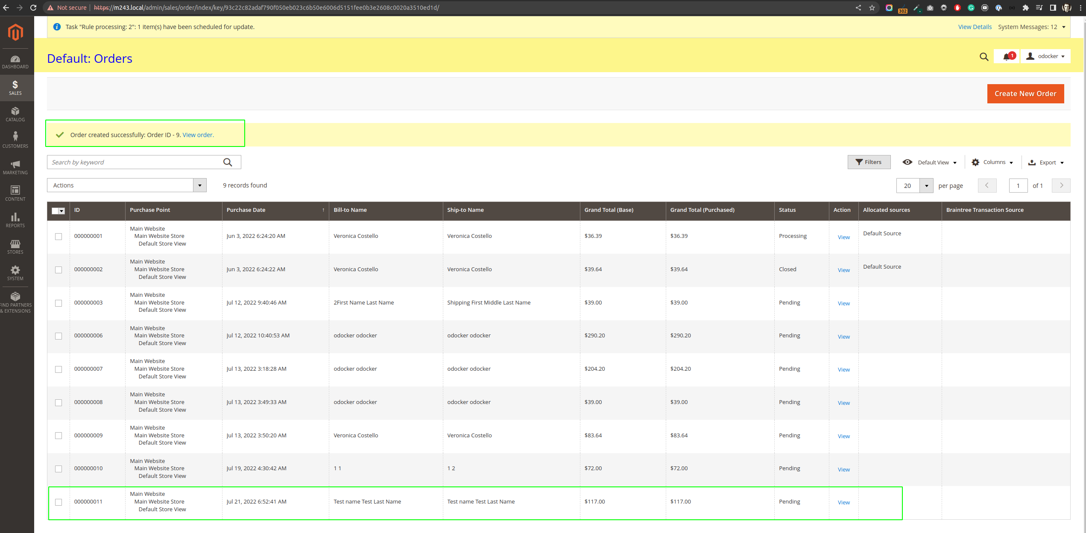
Task: Click the notifications bell icon
Action: [1007, 56]
